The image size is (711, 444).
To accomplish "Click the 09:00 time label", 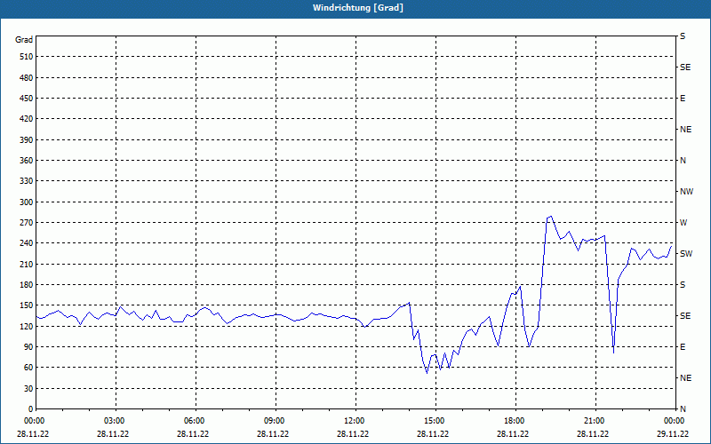I will (x=276, y=421).
